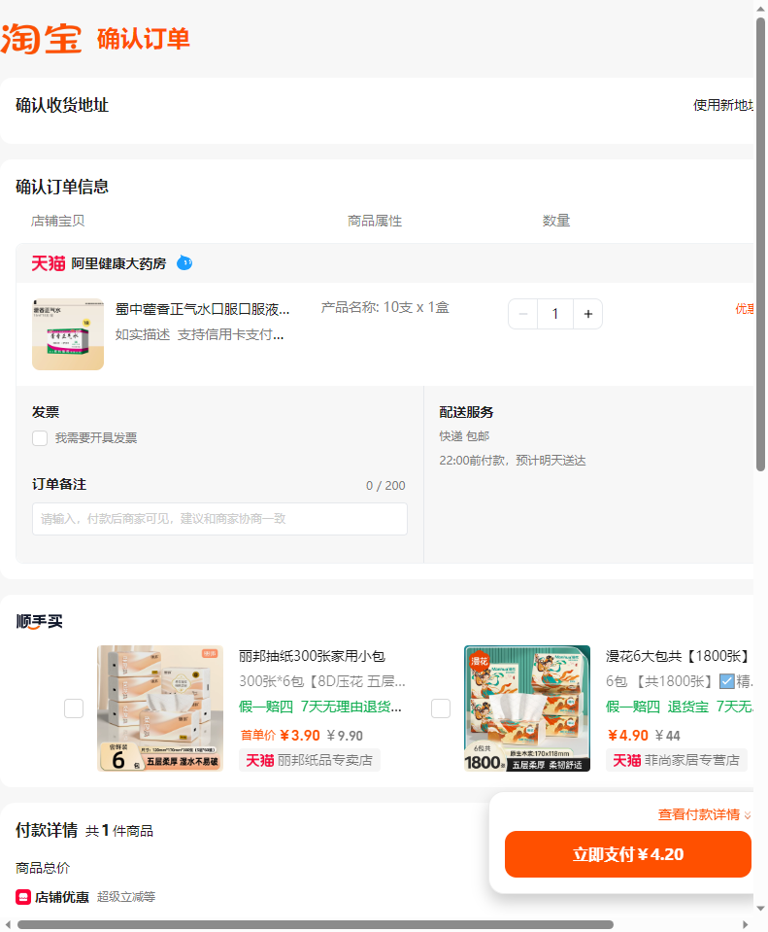Click the scroll up arrow at top right
The image size is (768, 932).
(x=760, y=9)
